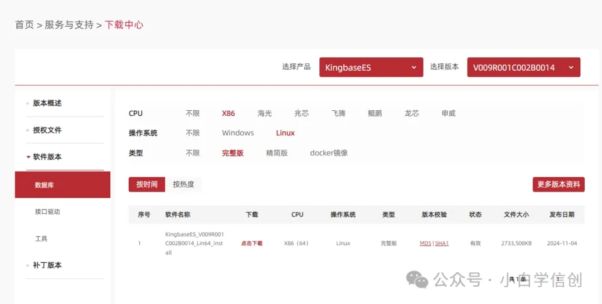
Task: Open the 版本概述 sidebar item
Action: tap(47, 103)
